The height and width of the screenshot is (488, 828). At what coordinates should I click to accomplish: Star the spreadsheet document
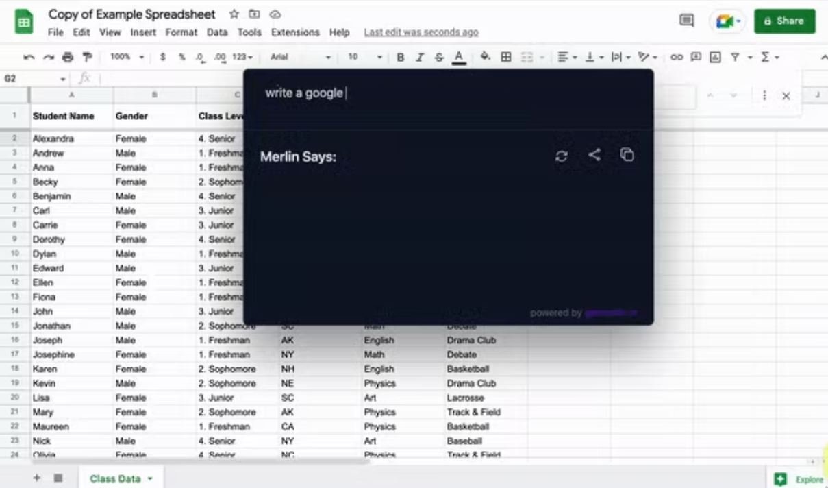tap(234, 14)
